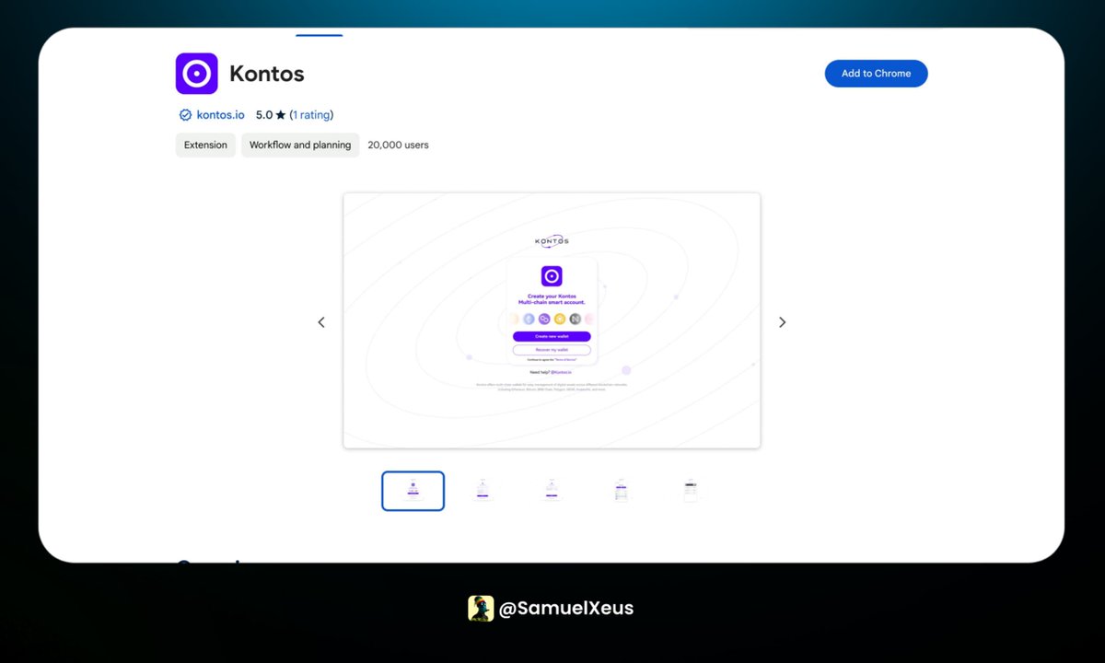The image size is (1105, 663).
Task: Click the purple Kontos extension logo
Action: pyautogui.click(x=196, y=74)
